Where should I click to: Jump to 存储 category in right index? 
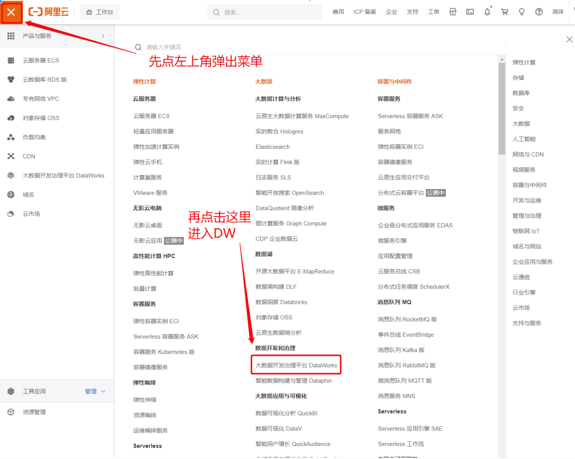tap(518, 78)
